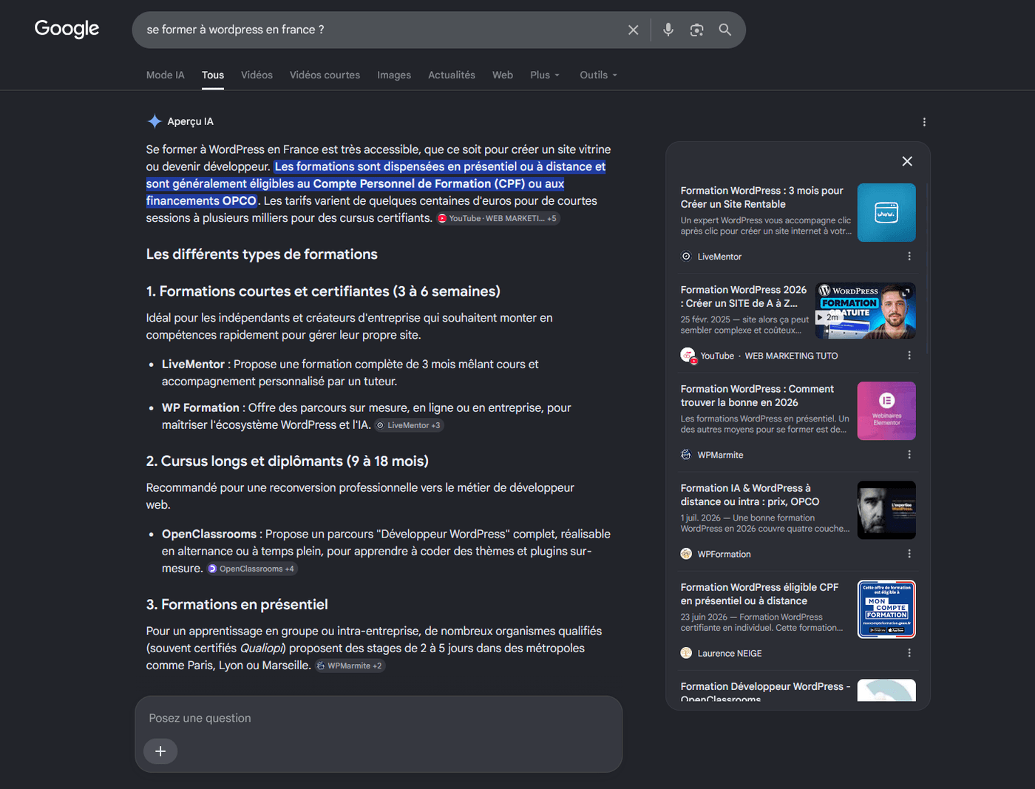The height and width of the screenshot is (789, 1035).
Task: Click the WPMarmite favicon in side panel
Action: (686, 455)
